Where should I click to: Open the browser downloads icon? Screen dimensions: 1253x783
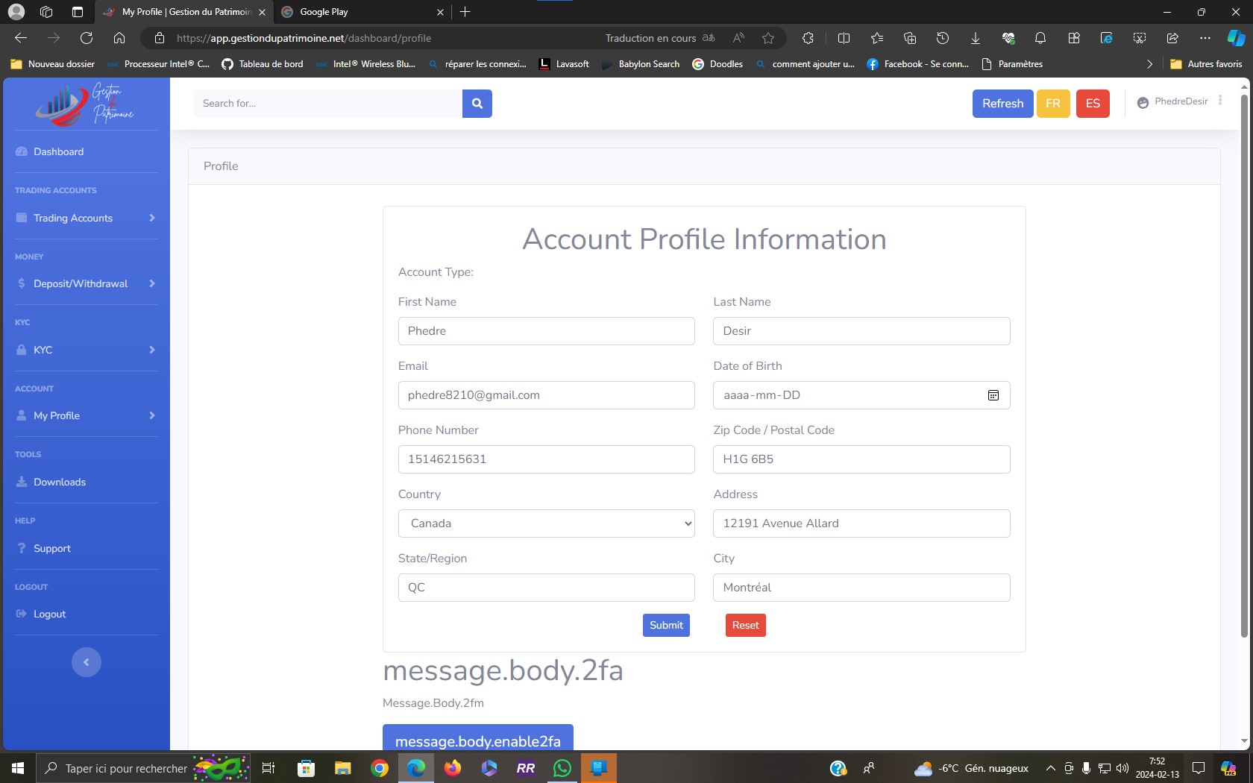coord(976,38)
